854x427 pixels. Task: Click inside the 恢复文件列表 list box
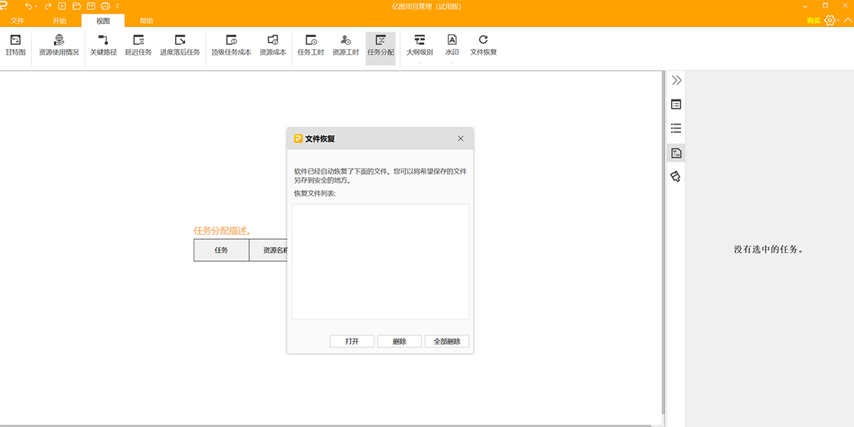click(x=380, y=261)
